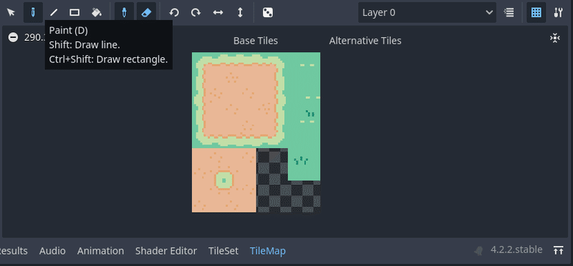Open the Audio bottom panel
Image resolution: width=573 pixels, height=266 pixels.
(x=52, y=251)
